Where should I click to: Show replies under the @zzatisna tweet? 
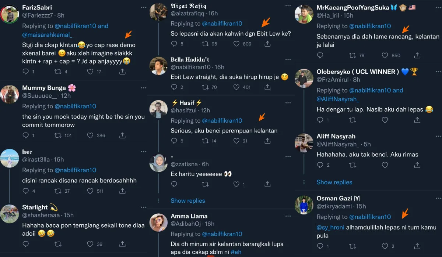click(x=188, y=200)
